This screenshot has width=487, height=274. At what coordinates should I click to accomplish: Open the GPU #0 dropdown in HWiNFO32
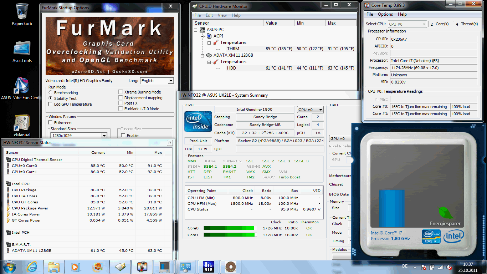pos(340,138)
